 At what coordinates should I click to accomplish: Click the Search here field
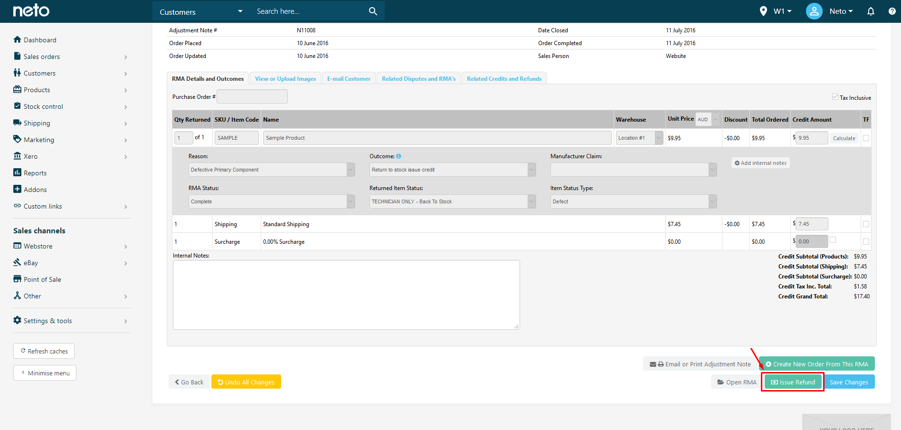[309, 11]
